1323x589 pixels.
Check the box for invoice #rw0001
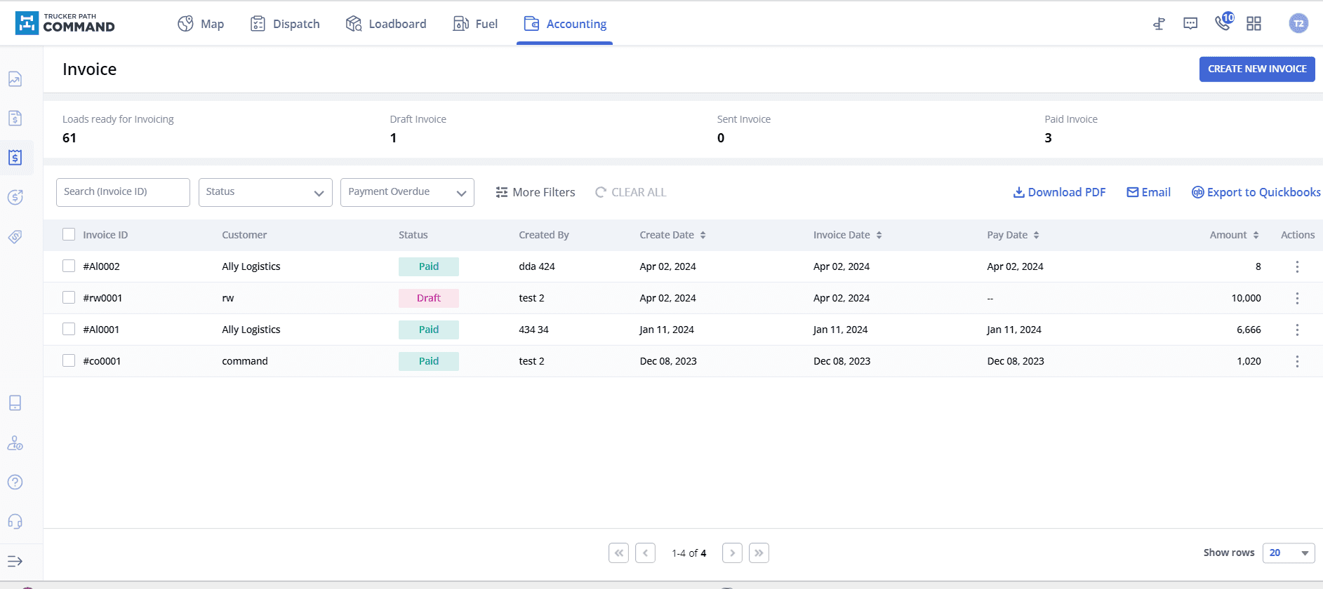tap(69, 297)
